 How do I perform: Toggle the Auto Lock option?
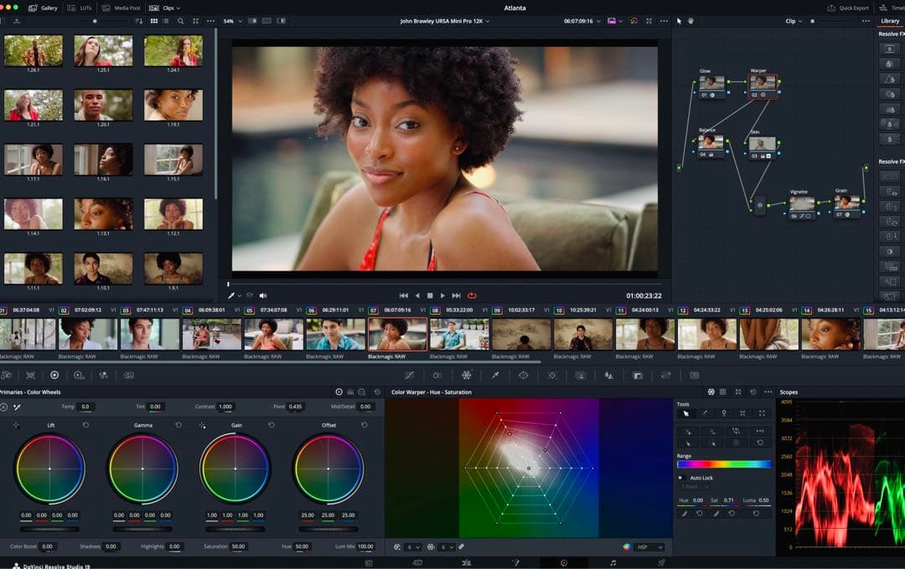[x=680, y=478]
